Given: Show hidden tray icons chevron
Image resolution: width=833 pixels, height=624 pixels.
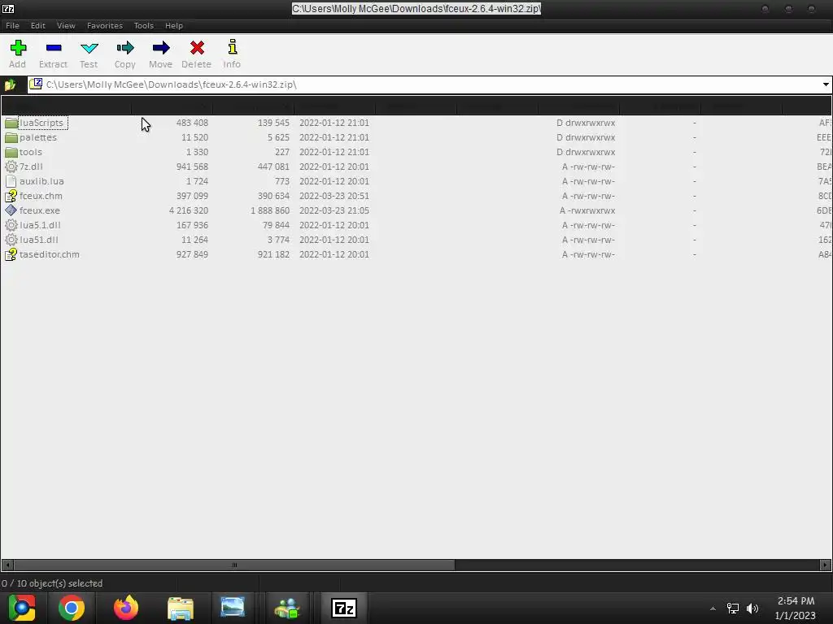Looking at the screenshot, I should [713, 609].
